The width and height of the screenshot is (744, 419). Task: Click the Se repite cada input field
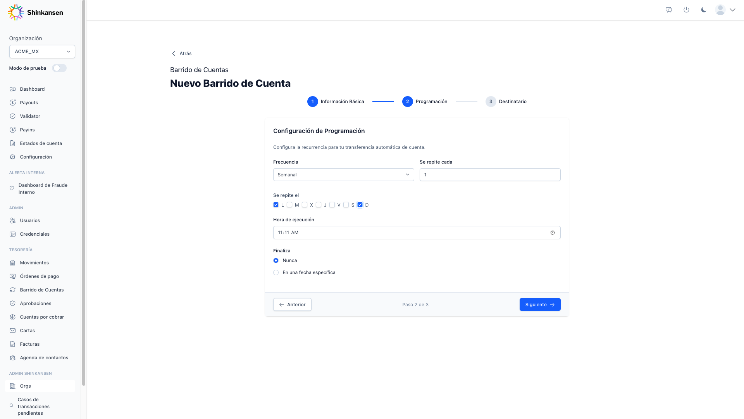490,174
